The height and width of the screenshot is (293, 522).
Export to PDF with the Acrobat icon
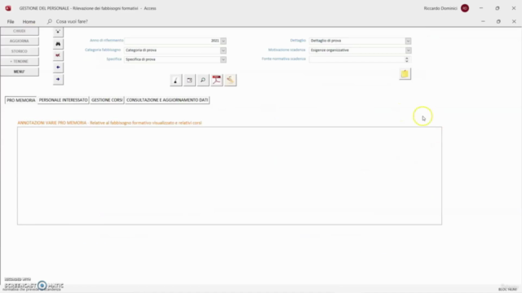(216, 80)
